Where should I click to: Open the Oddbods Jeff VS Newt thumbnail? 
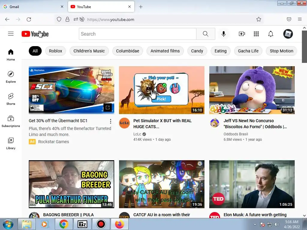pyautogui.click(x=252, y=90)
